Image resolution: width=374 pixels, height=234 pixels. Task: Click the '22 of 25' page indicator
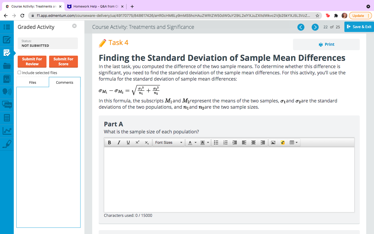(332, 27)
